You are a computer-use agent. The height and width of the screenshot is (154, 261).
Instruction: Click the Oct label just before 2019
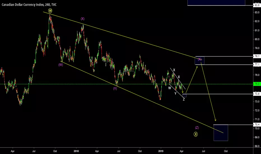pyautogui.click(x=140, y=151)
